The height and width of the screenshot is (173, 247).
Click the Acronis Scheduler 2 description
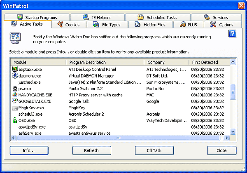point(86,114)
